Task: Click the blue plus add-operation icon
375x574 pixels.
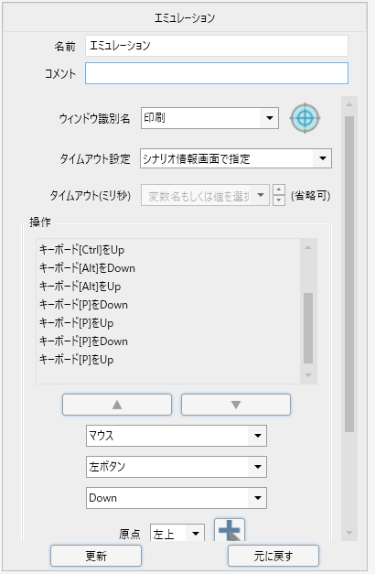Action: pyautogui.click(x=230, y=530)
